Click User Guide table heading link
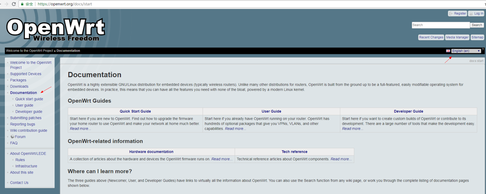The width and height of the screenshot is (486, 194). click(271, 111)
